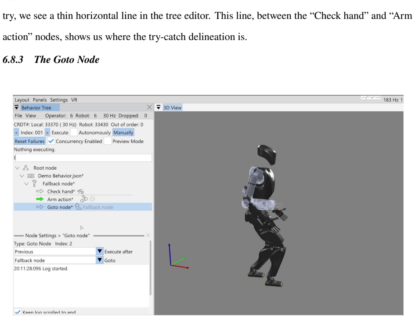Click '20:11:28:096 Log started.' entry
Screen dimensions: 415x318
[41, 268]
